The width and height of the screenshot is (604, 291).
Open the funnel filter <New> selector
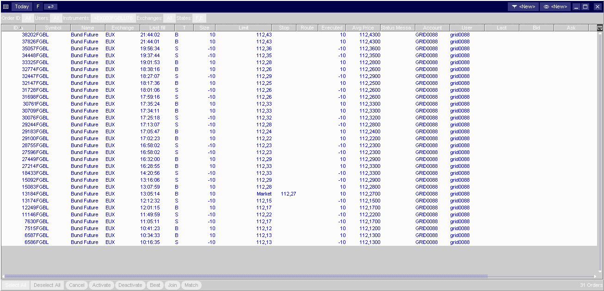coord(523,6)
